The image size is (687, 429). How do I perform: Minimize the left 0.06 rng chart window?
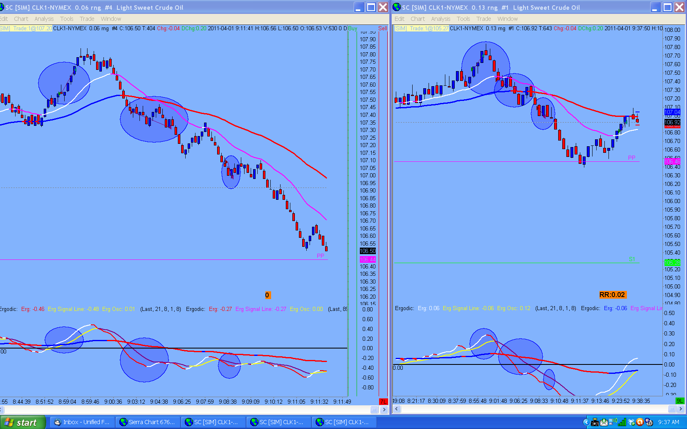point(359,7)
